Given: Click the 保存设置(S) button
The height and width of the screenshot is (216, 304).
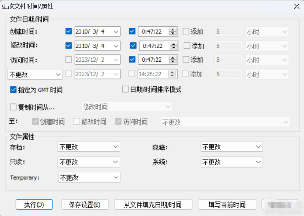Looking at the screenshot, I should pyautogui.click(x=85, y=205).
